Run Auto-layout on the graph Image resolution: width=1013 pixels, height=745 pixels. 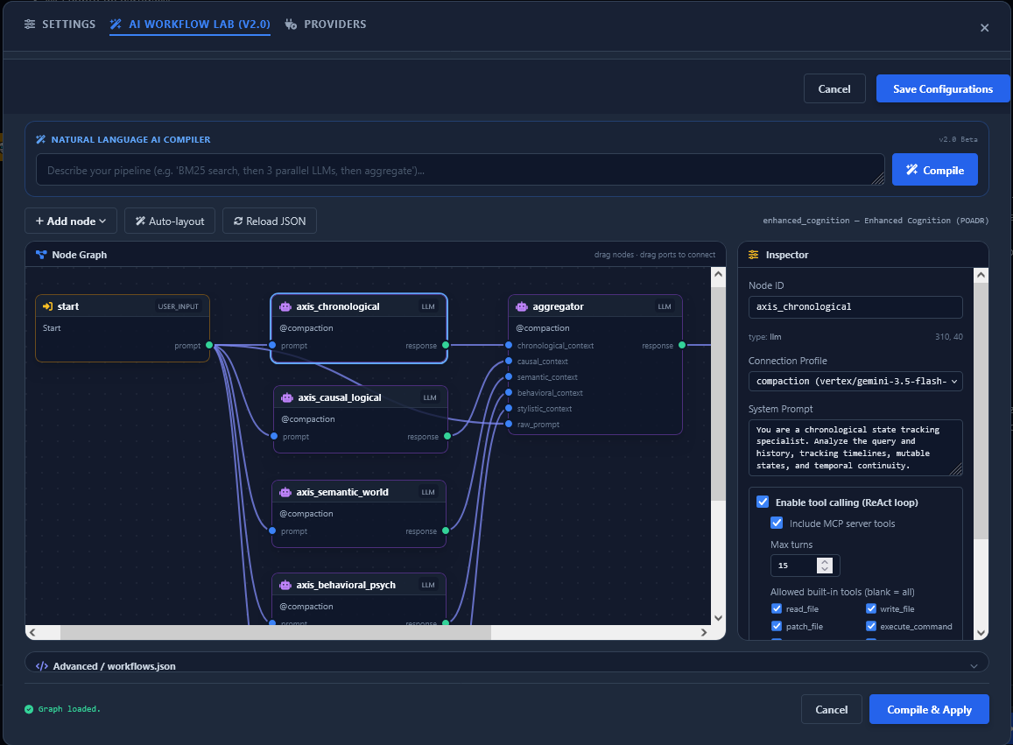pyautogui.click(x=170, y=221)
